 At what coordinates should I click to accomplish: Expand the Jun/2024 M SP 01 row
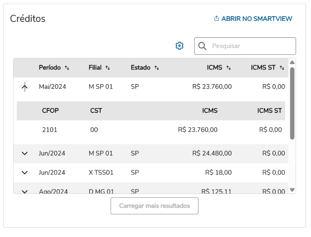(x=25, y=154)
